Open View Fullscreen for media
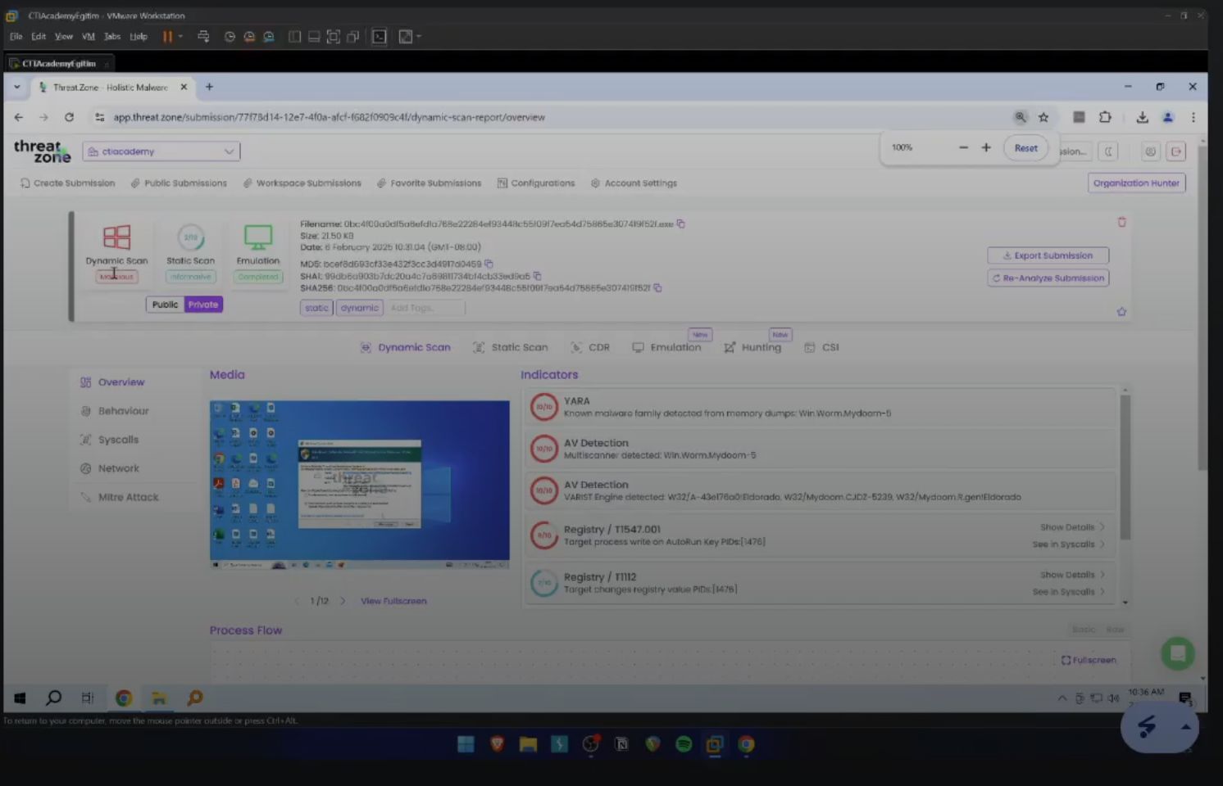Image resolution: width=1223 pixels, height=786 pixels. (393, 601)
